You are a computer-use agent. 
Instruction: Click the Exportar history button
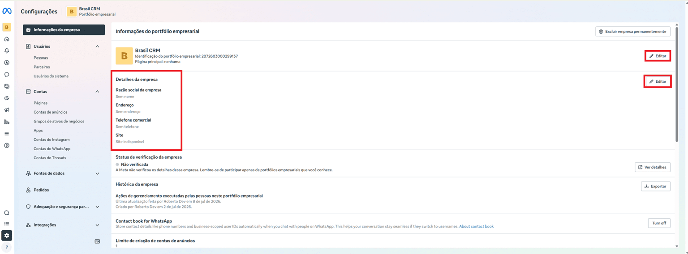pos(656,186)
